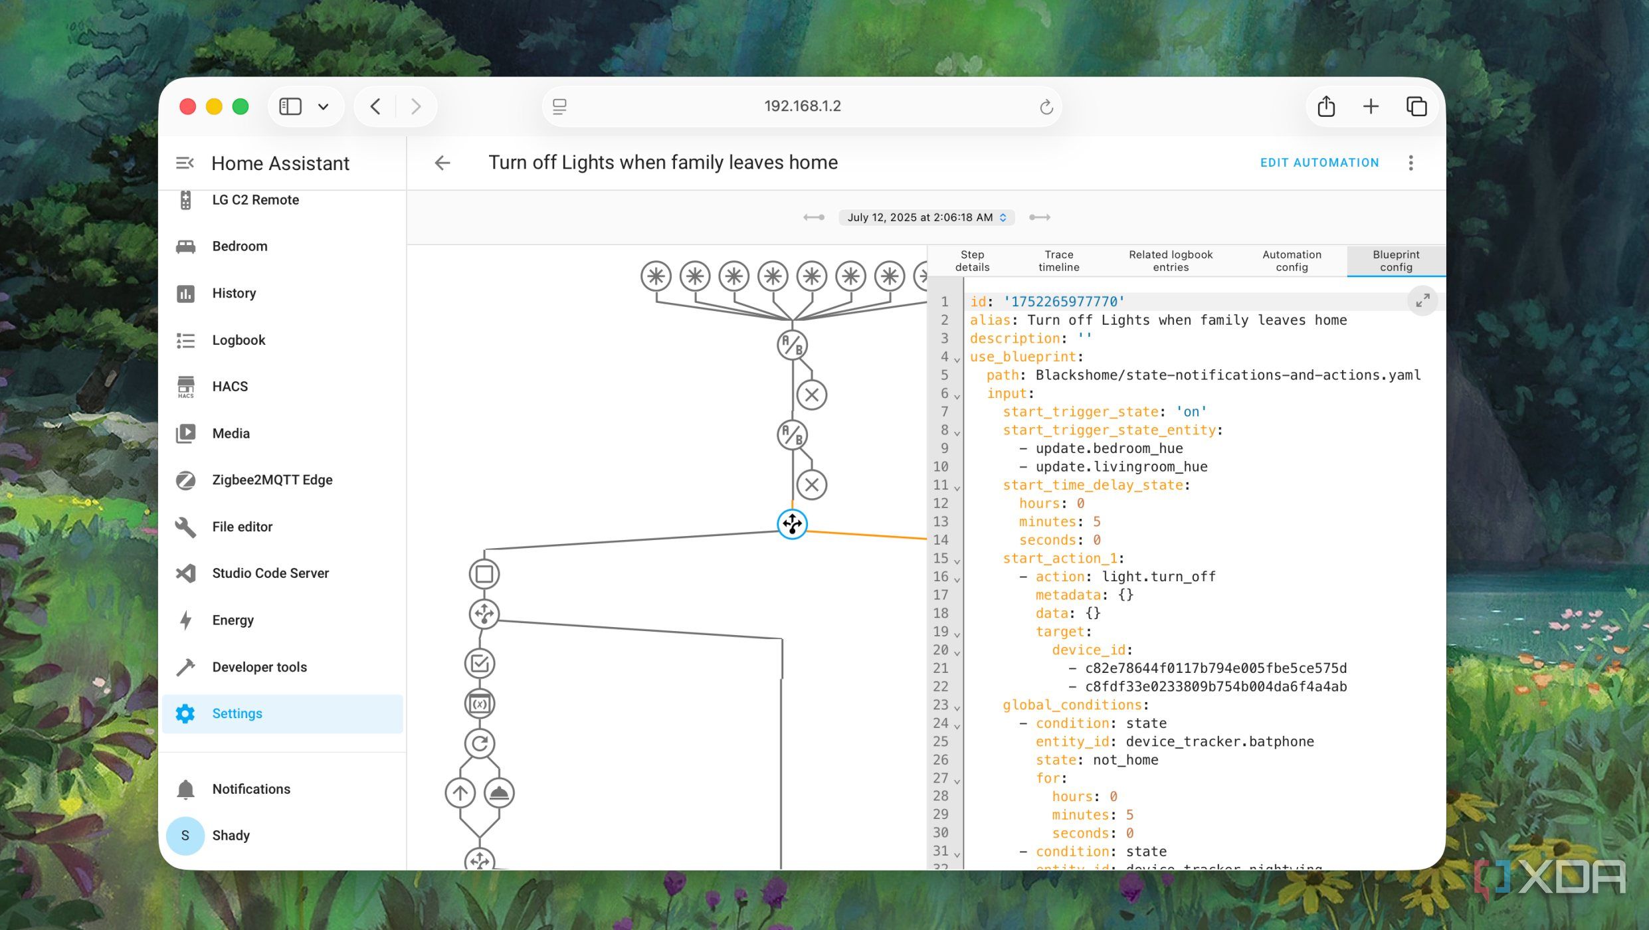Collapse the Home Assistant sidebar menu
This screenshot has height=930, width=1649.
pyautogui.click(x=185, y=163)
